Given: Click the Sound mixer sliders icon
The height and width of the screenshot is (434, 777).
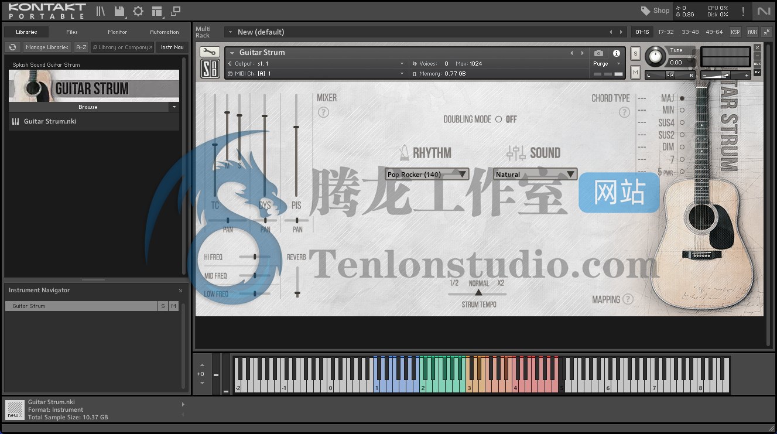Looking at the screenshot, I should tap(516, 153).
